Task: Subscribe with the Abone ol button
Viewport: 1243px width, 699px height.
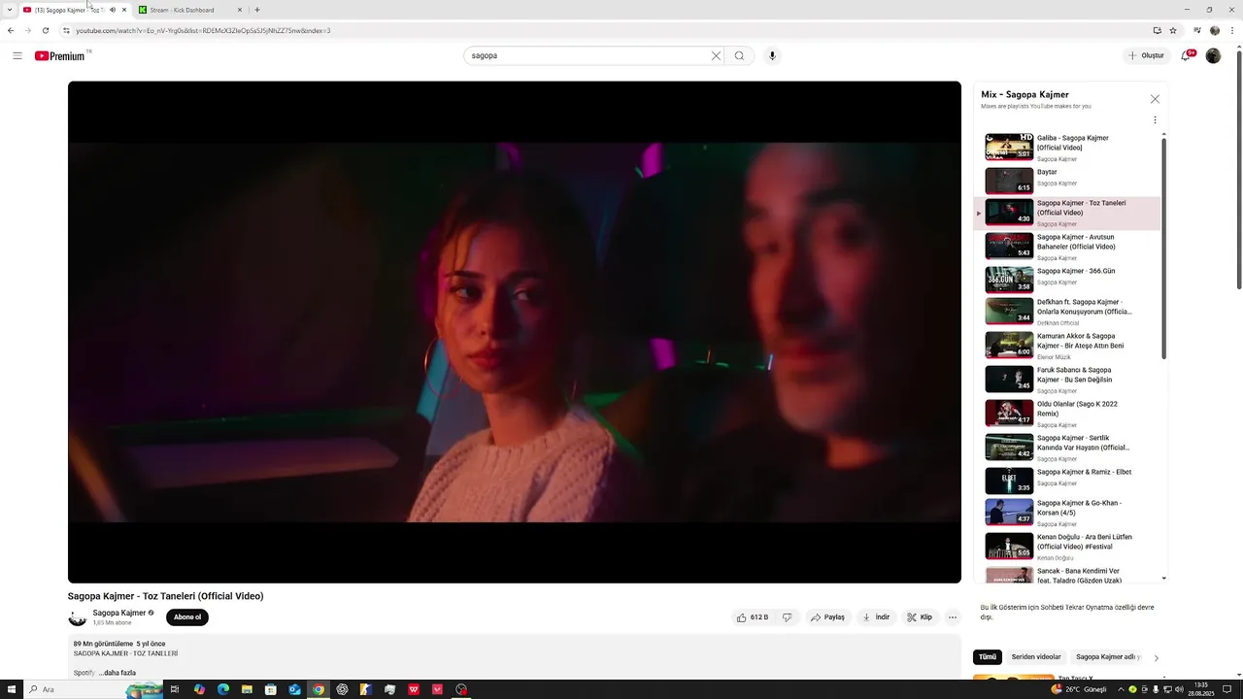Action: 187,617
